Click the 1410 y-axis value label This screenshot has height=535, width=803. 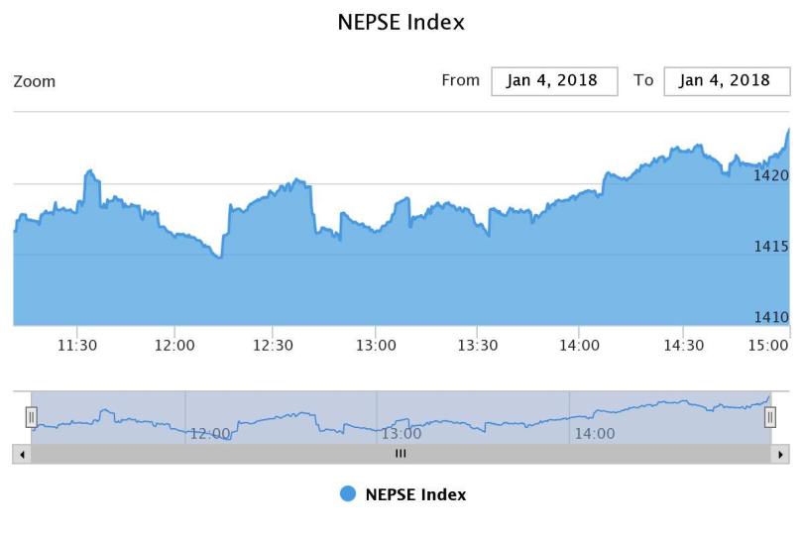point(771,317)
